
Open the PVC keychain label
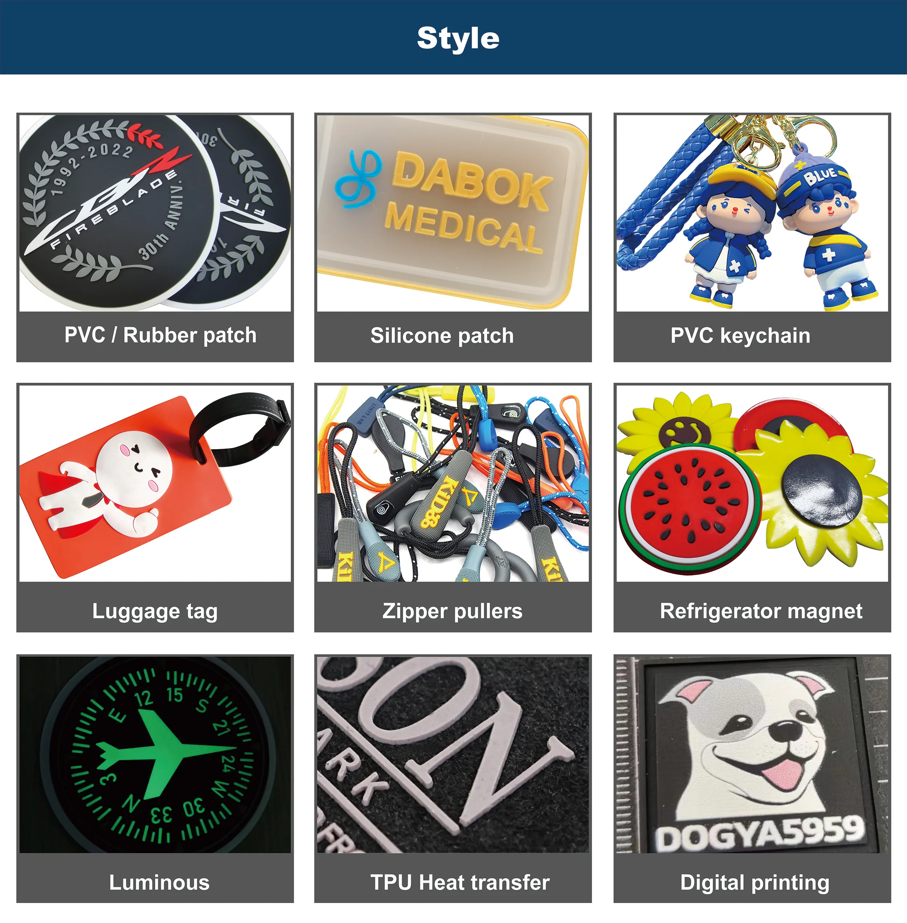pos(740,335)
